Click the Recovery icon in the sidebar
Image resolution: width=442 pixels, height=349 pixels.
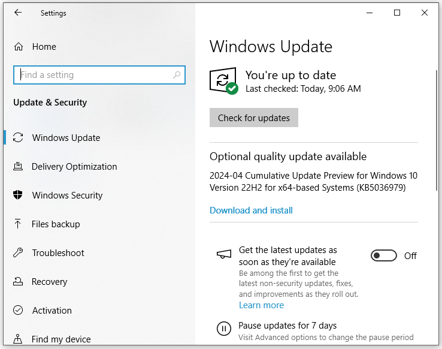(18, 281)
